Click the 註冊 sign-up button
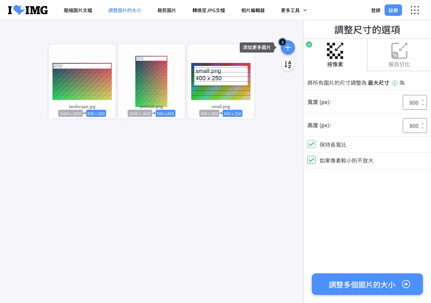Screen dimensions: 431x303 click(393, 10)
